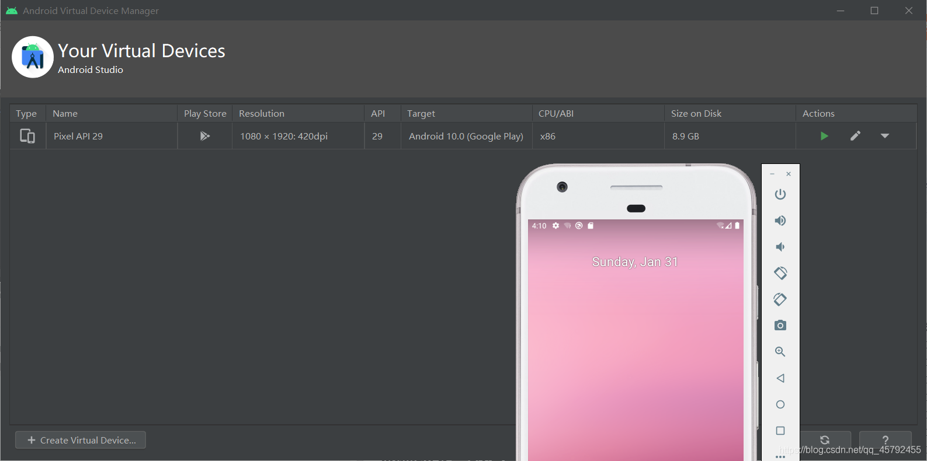Open emulator extended controls (three dots)

(x=780, y=457)
